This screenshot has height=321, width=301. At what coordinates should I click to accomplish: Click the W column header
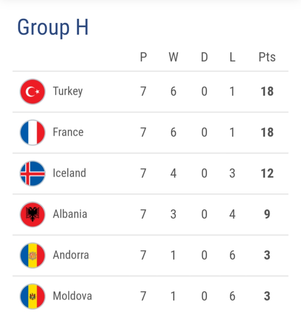tap(173, 57)
